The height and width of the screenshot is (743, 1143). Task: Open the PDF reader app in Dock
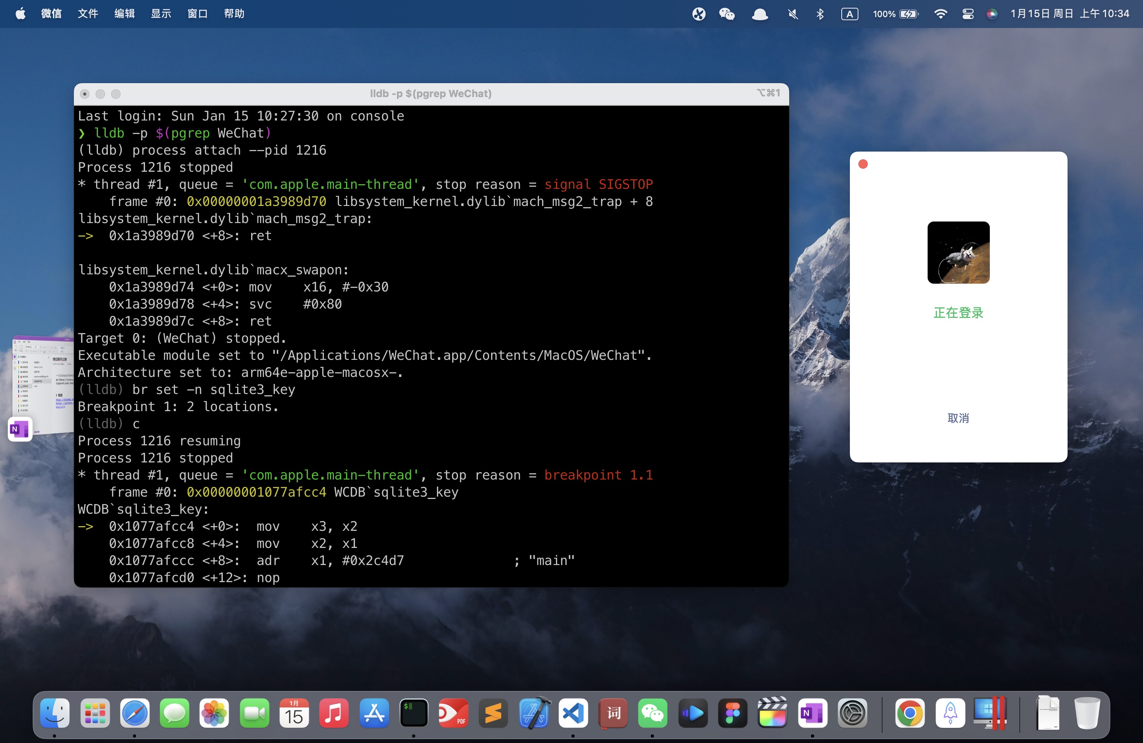click(x=453, y=713)
